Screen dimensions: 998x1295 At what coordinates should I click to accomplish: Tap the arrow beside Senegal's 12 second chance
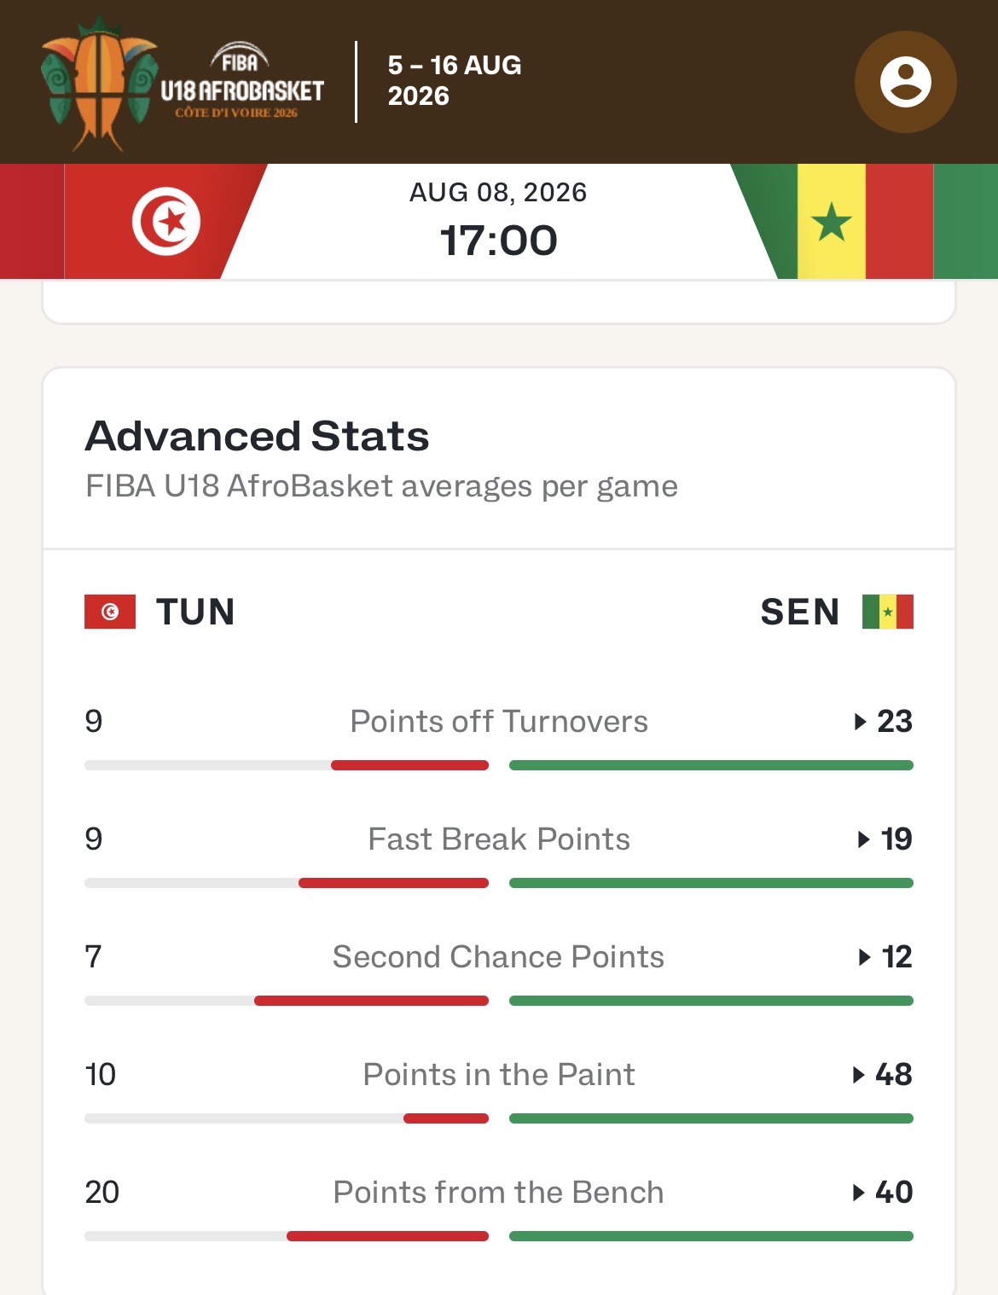864,957
